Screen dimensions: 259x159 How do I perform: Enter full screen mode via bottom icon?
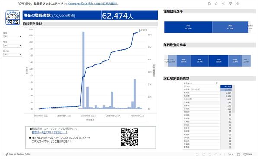(x=238, y=154)
